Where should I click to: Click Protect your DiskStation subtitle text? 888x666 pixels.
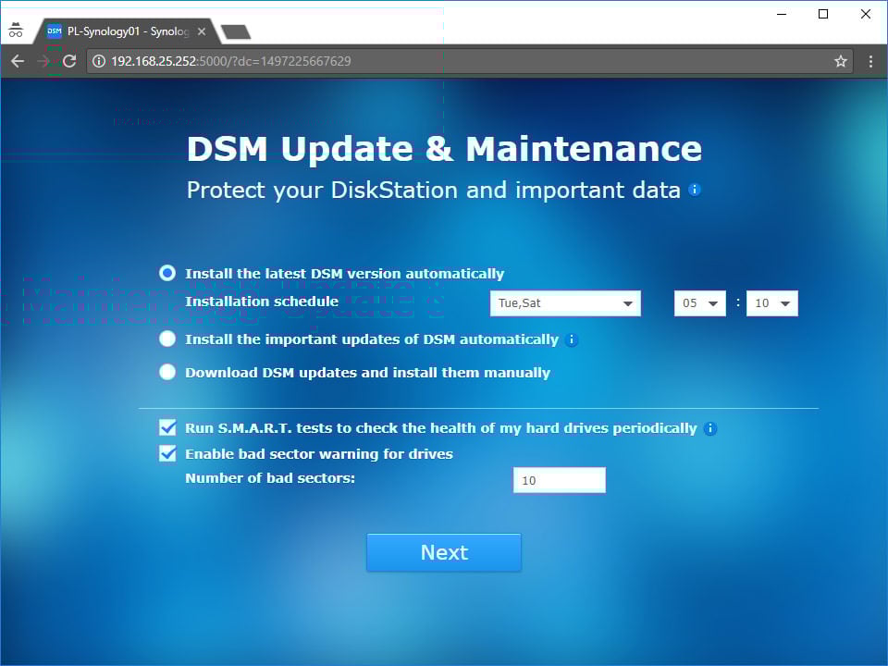[x=434, y=191]
